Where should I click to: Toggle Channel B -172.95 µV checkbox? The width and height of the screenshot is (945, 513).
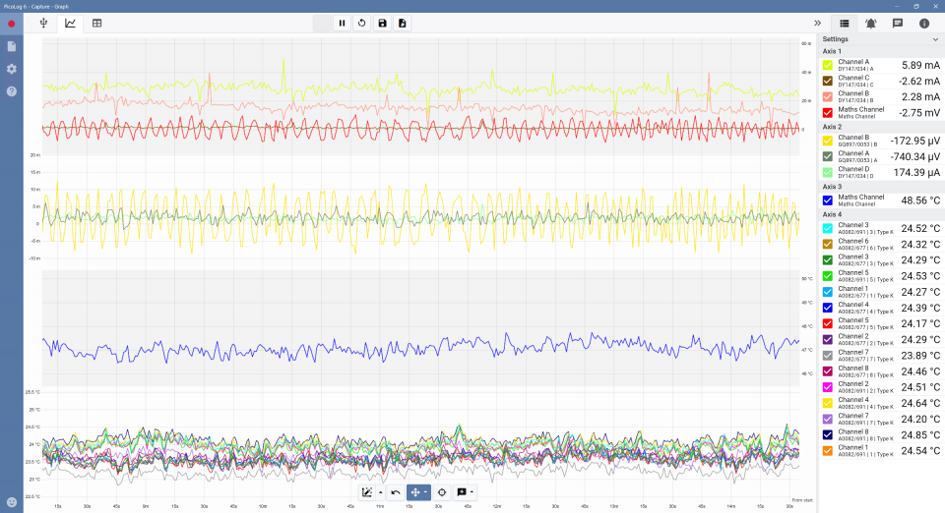(828, 141)
